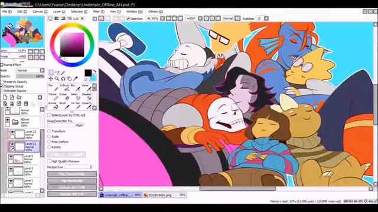Expand the Paints Effect section
378x212 pixels.
click(2, 65)
